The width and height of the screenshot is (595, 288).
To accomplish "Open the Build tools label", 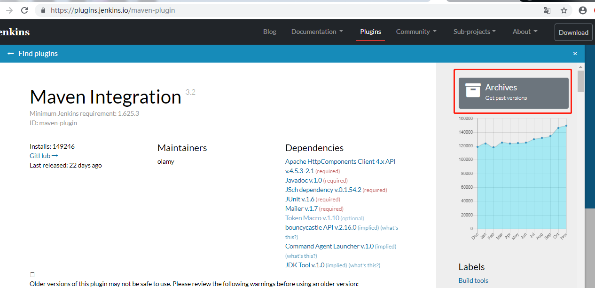I will point(473,280).
